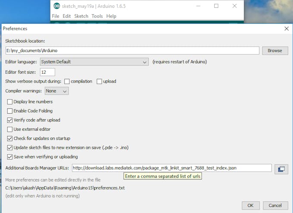
Task: Click '(edit only when Arduino is not running)'
Action: 43,196
